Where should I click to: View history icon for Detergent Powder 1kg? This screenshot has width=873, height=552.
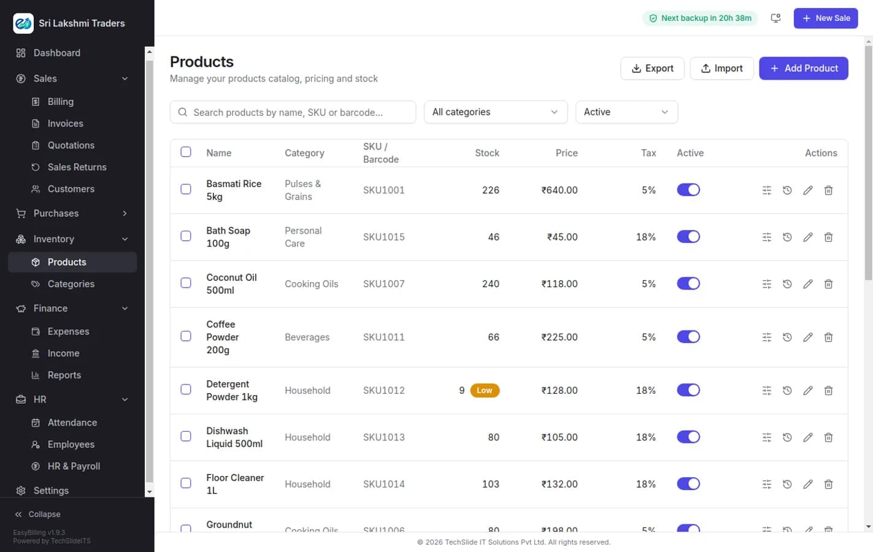(787, 391)
